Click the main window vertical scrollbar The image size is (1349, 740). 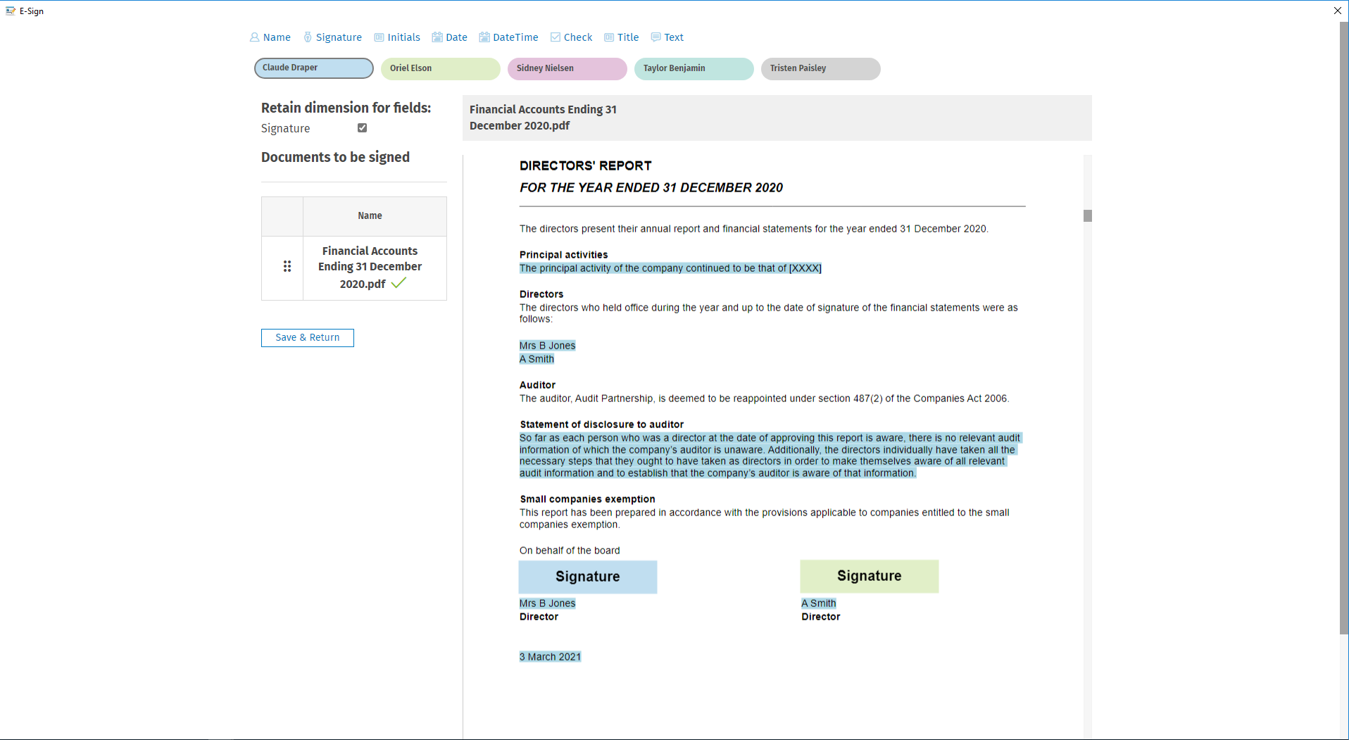click(x=1344, y=327)
